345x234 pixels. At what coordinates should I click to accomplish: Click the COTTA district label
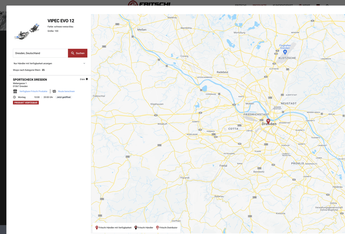coord(233,129)
